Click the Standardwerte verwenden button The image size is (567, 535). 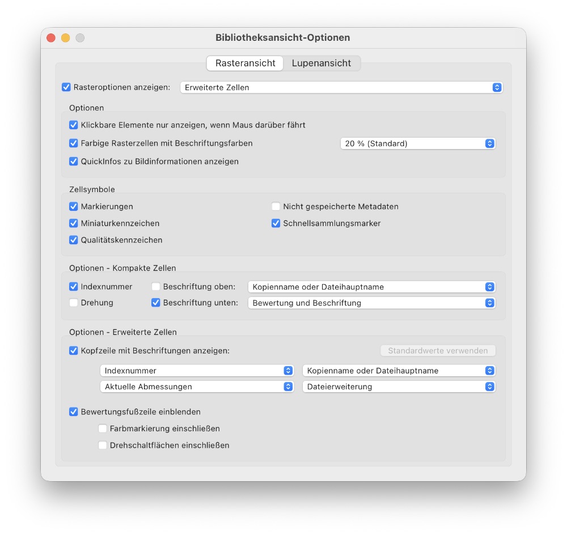pyautogui.click(x=438, y=351)
